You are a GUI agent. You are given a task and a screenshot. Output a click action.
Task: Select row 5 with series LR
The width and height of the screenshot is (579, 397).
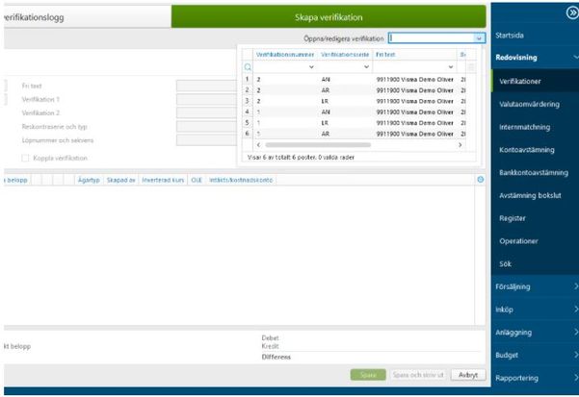(354, 123)
